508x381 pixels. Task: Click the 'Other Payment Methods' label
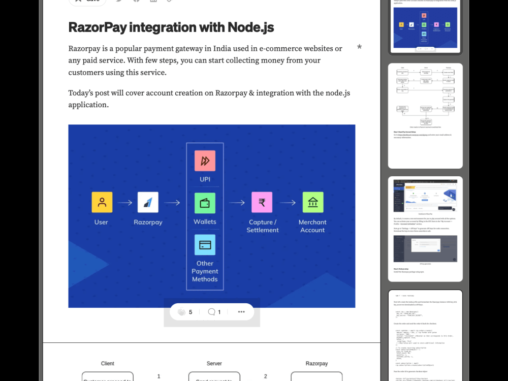coord(205,271)
